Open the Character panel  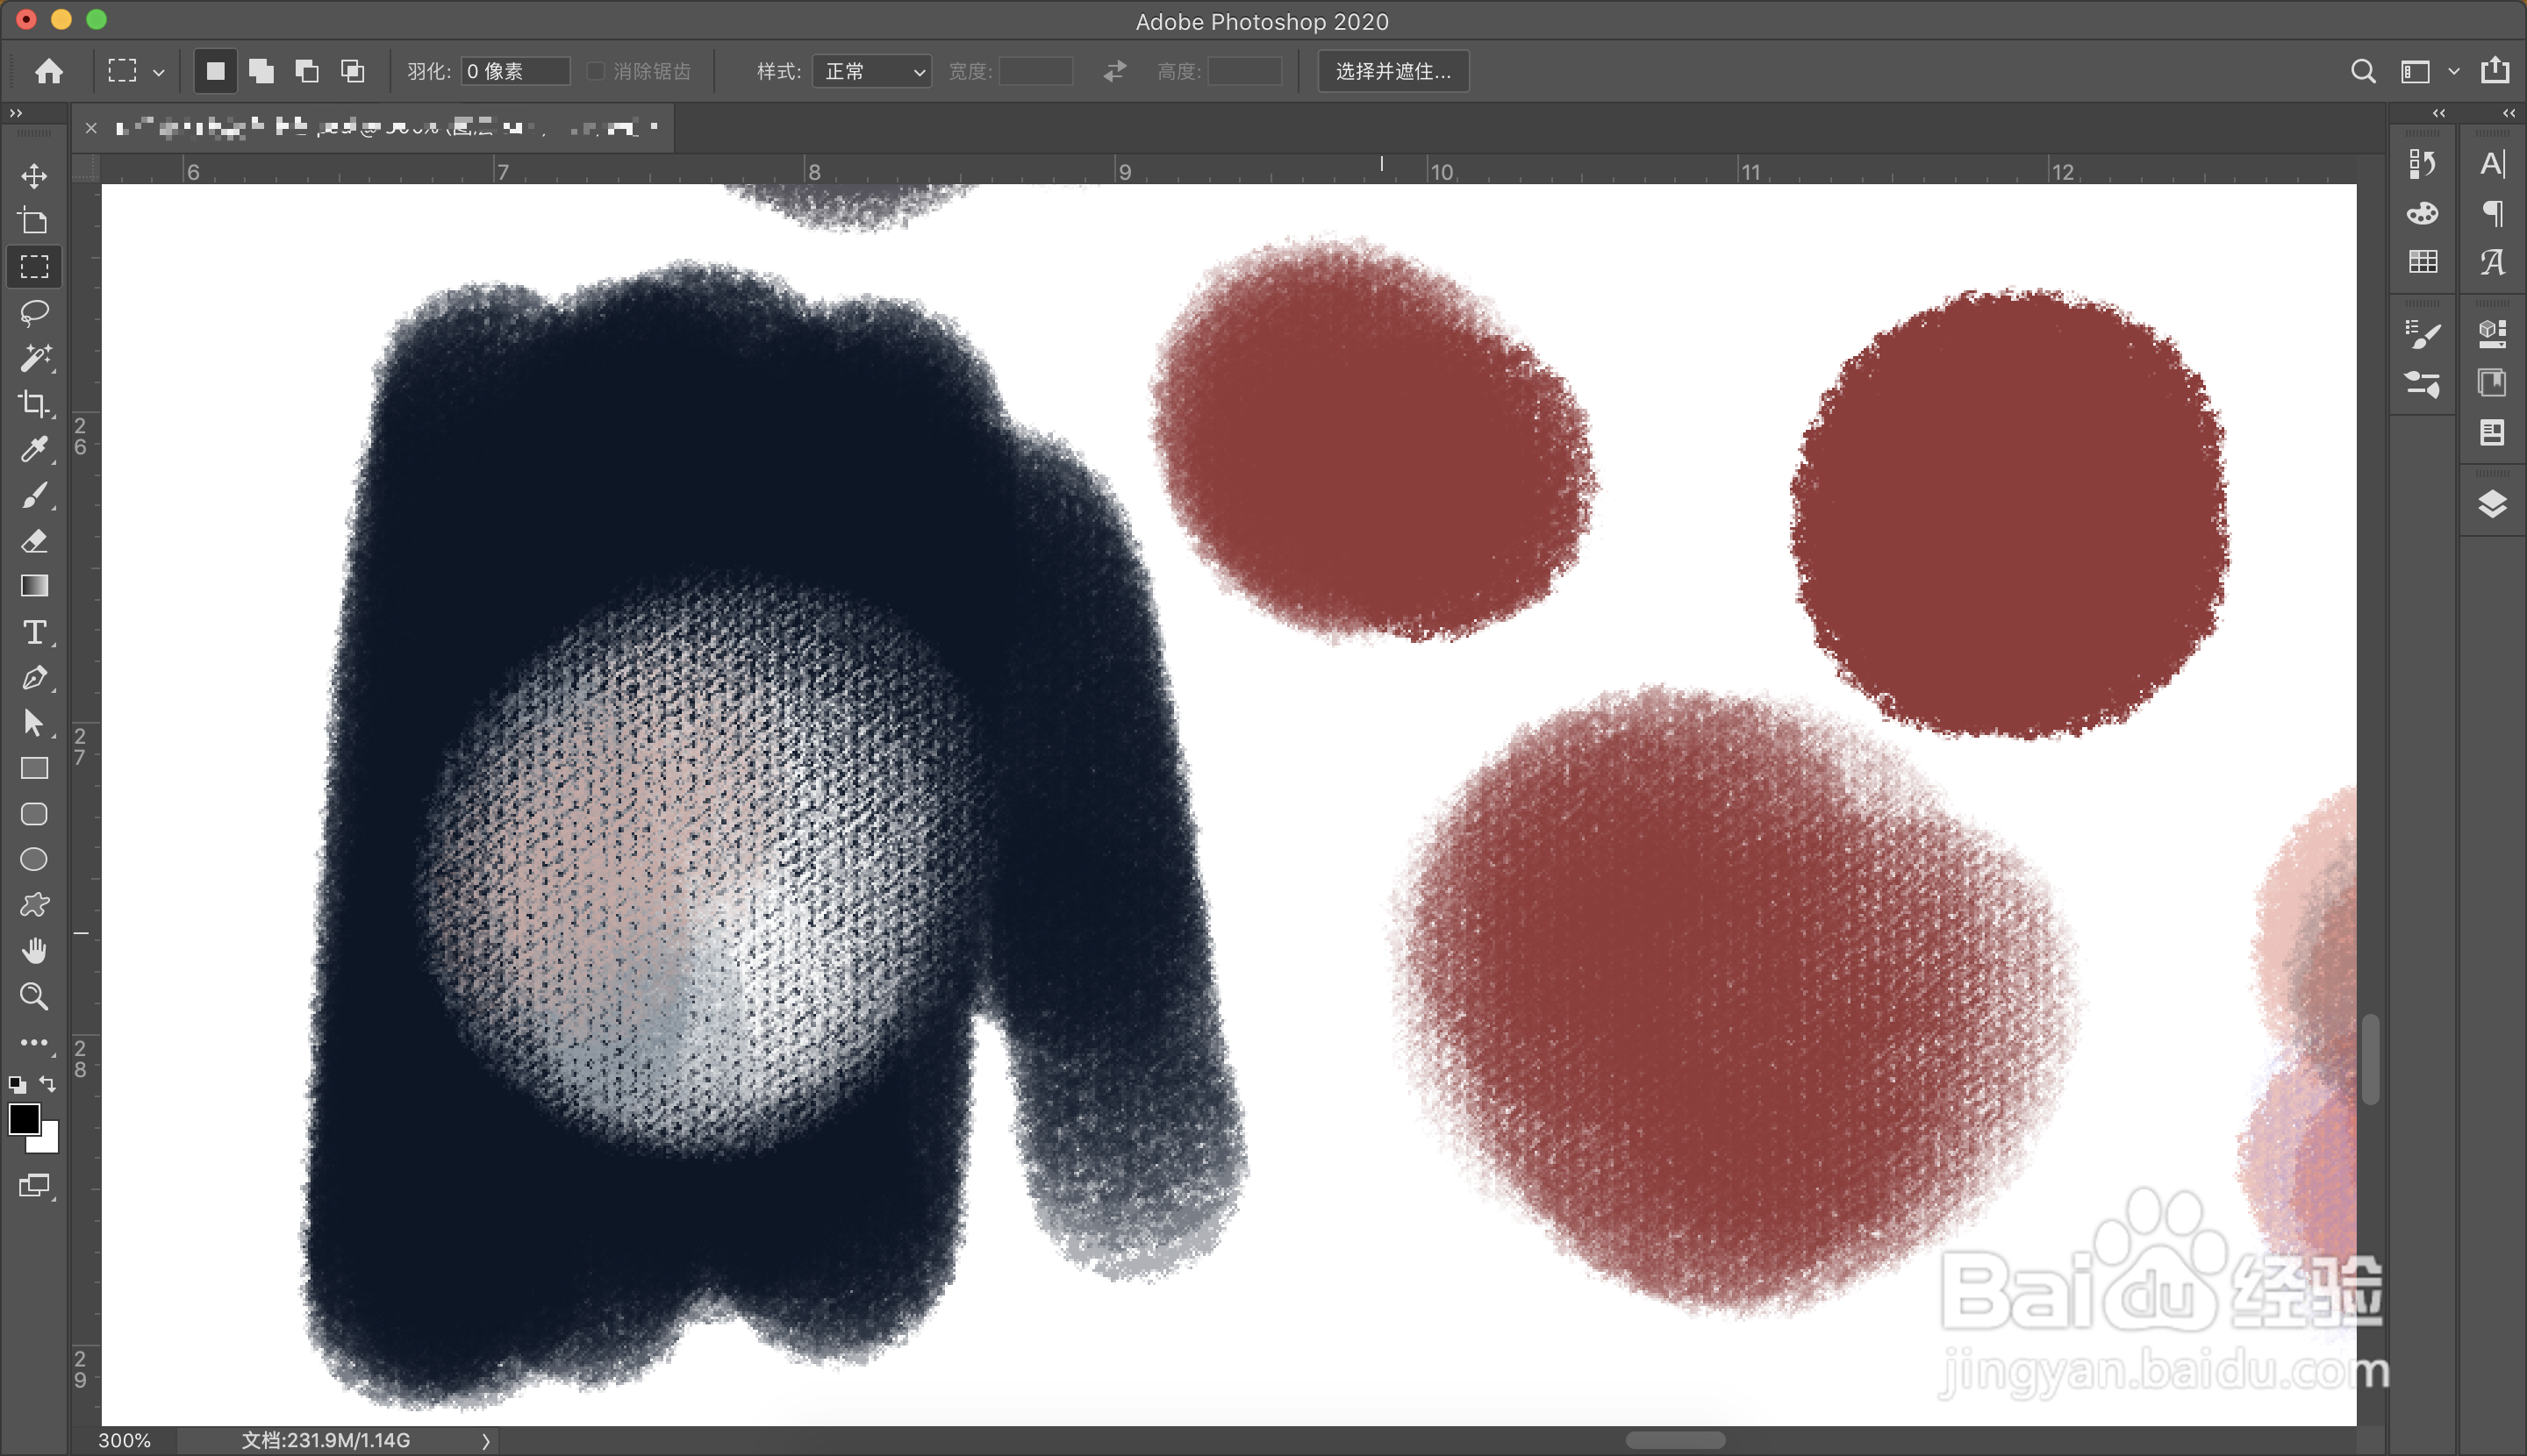click(x=2492, y=163)
